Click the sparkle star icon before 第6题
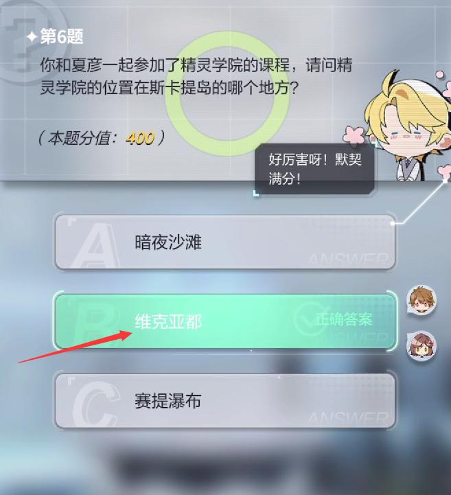Screen dimensions: 451x495 pos(32,37)
